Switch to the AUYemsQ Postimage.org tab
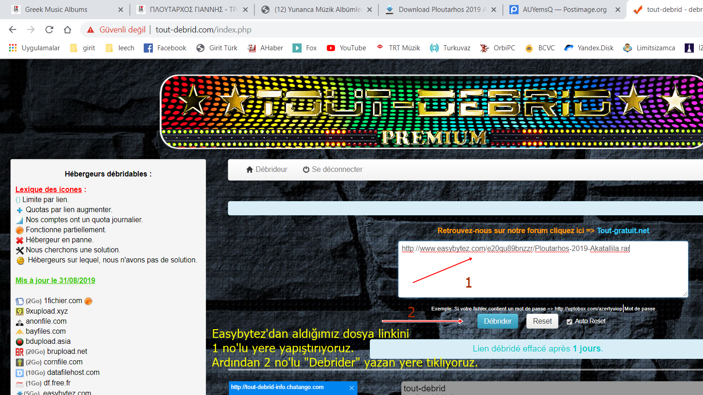The image size is (703, 395). click(x=565, y=10)
